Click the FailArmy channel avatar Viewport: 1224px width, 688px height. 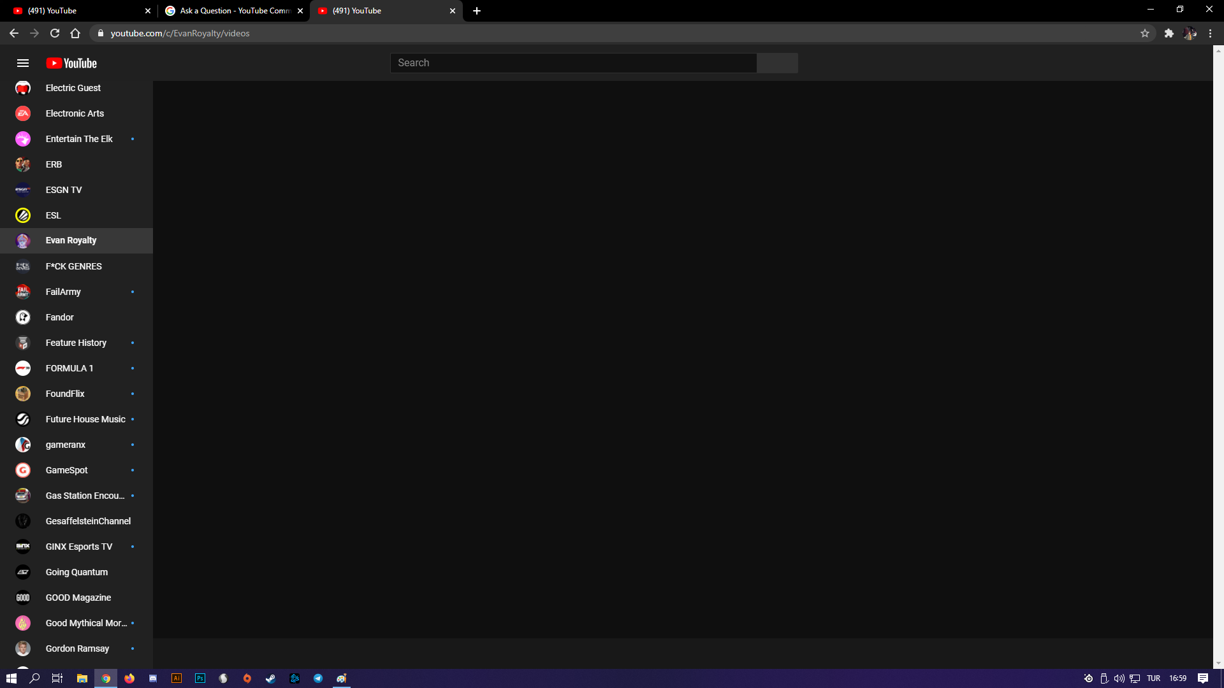(23, 292)
